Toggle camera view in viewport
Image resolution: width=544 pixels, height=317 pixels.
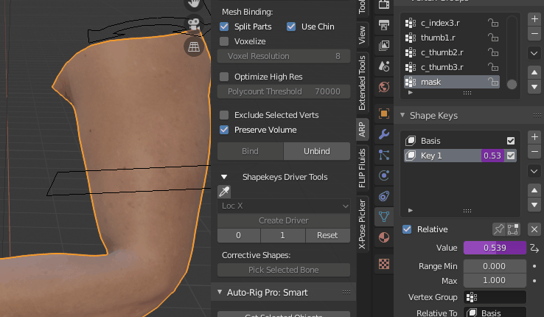coord(194,24)
